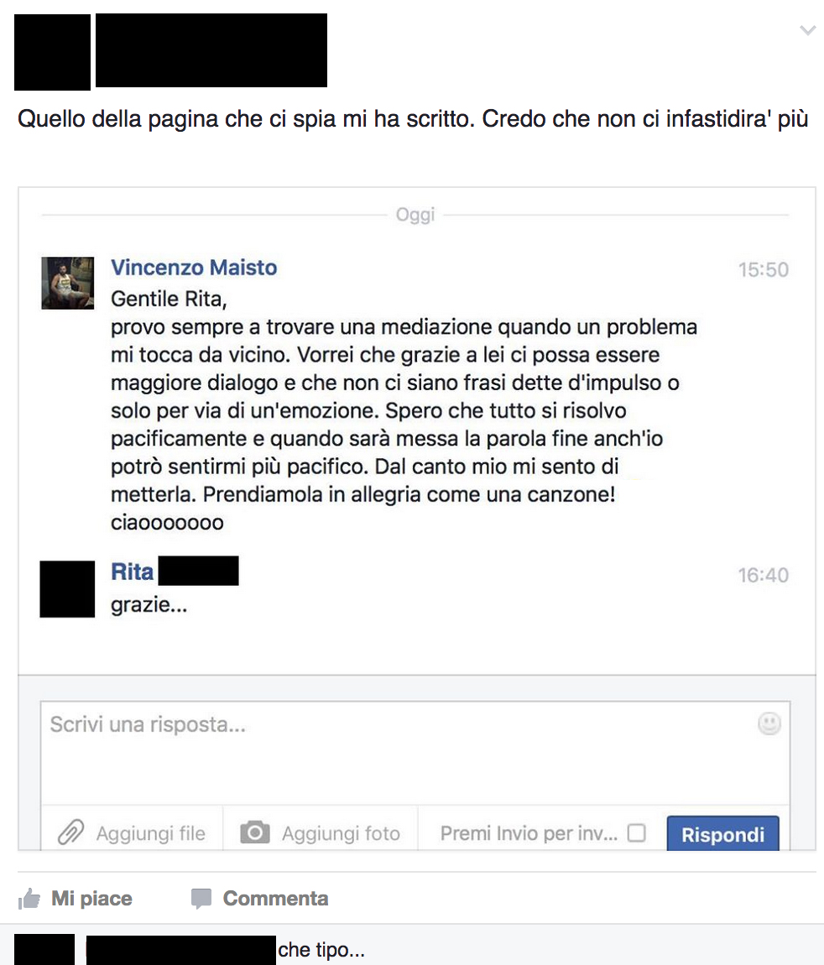Click the 16:40 message timestamp
824x965 pixels.
click(x=763, y=575)
